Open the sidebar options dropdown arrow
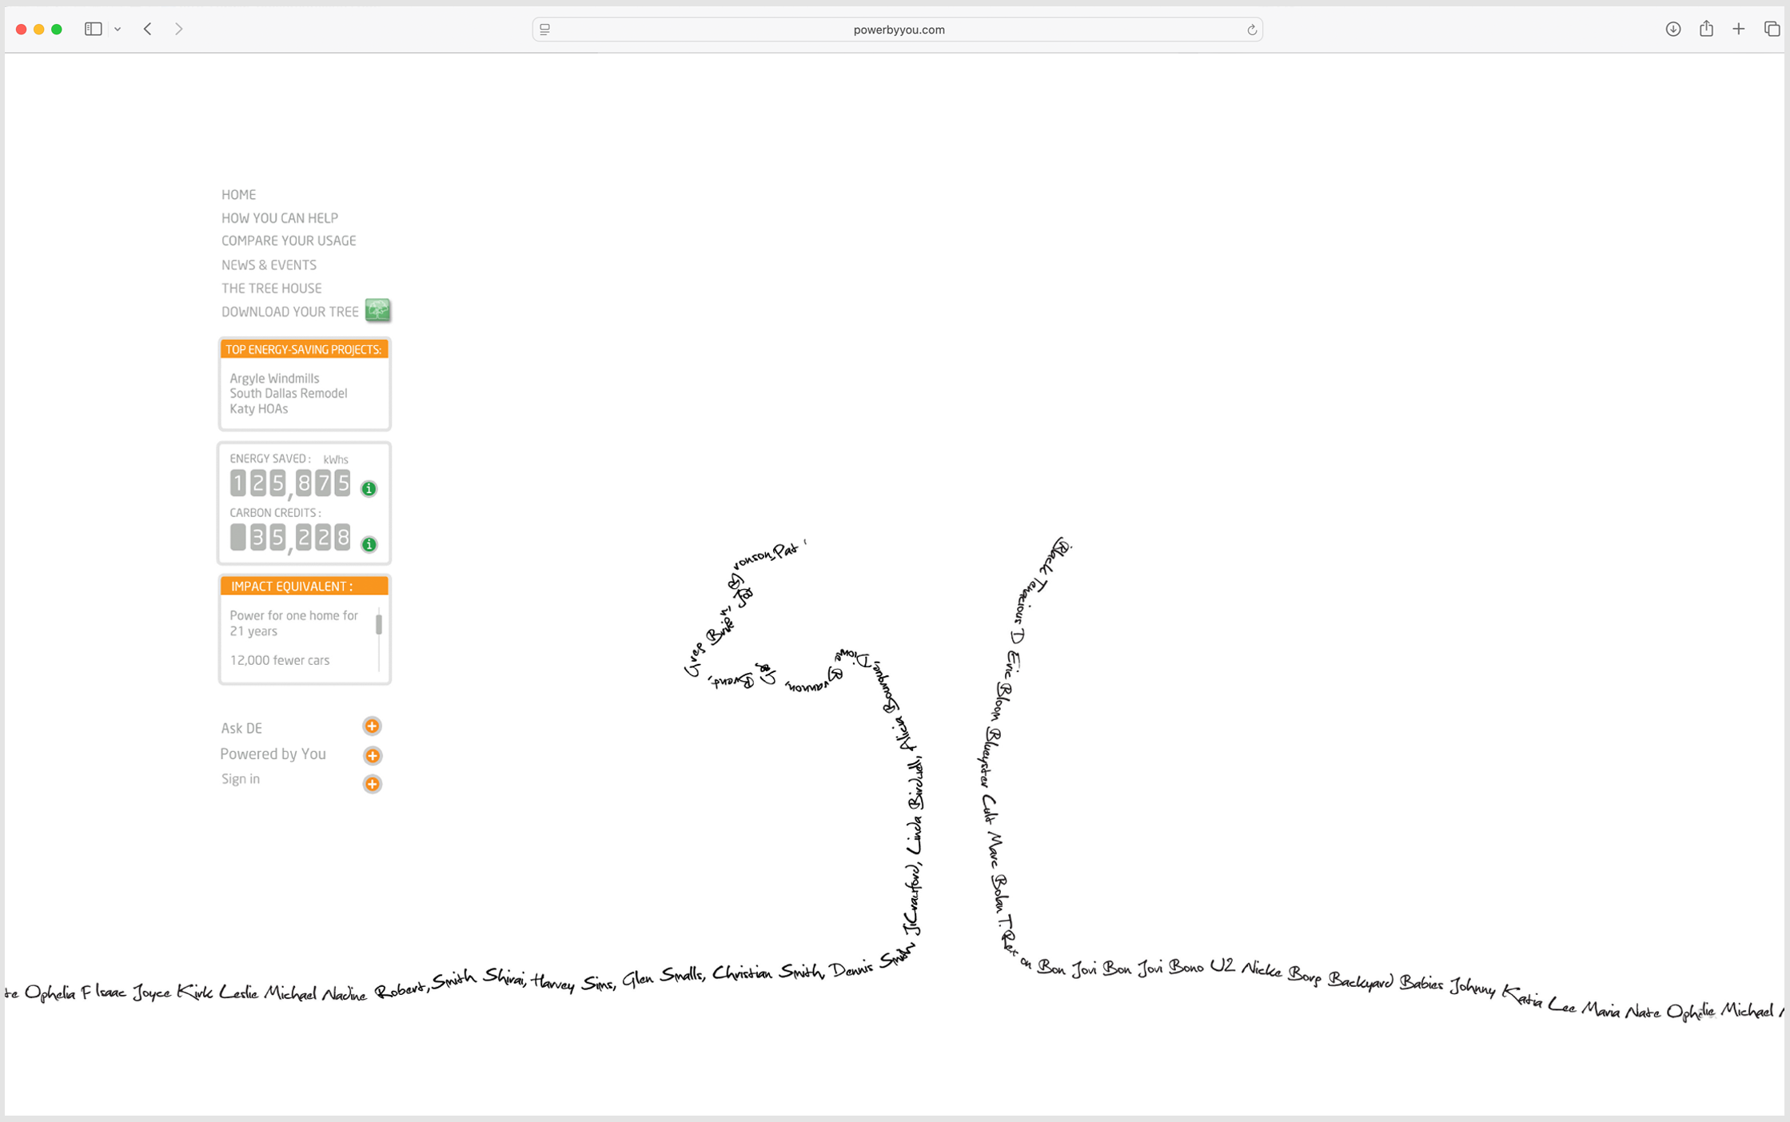 click(x=118, y=30)
